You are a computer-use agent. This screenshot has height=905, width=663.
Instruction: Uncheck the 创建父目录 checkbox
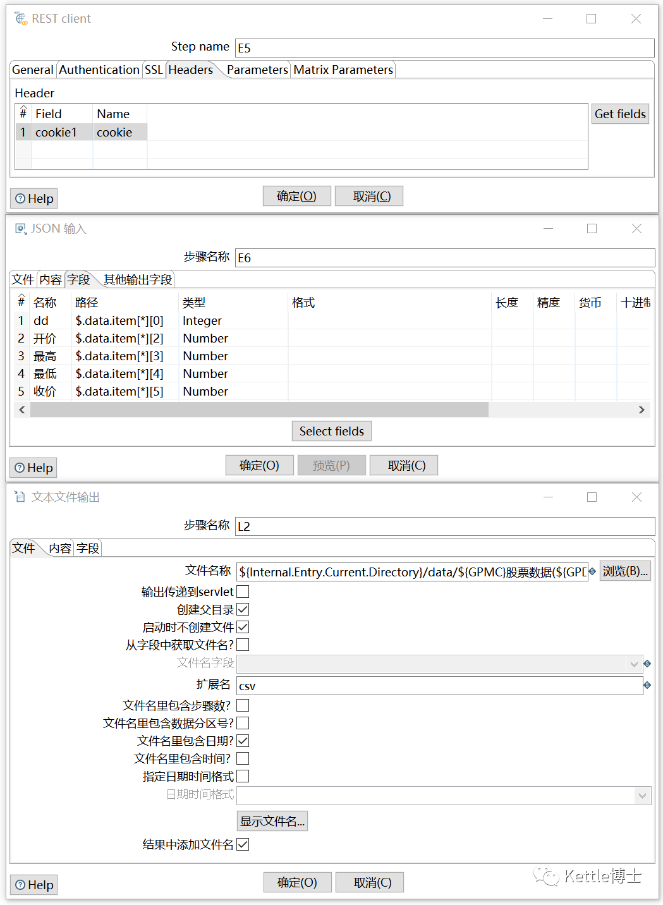click(x=243, y=609)
